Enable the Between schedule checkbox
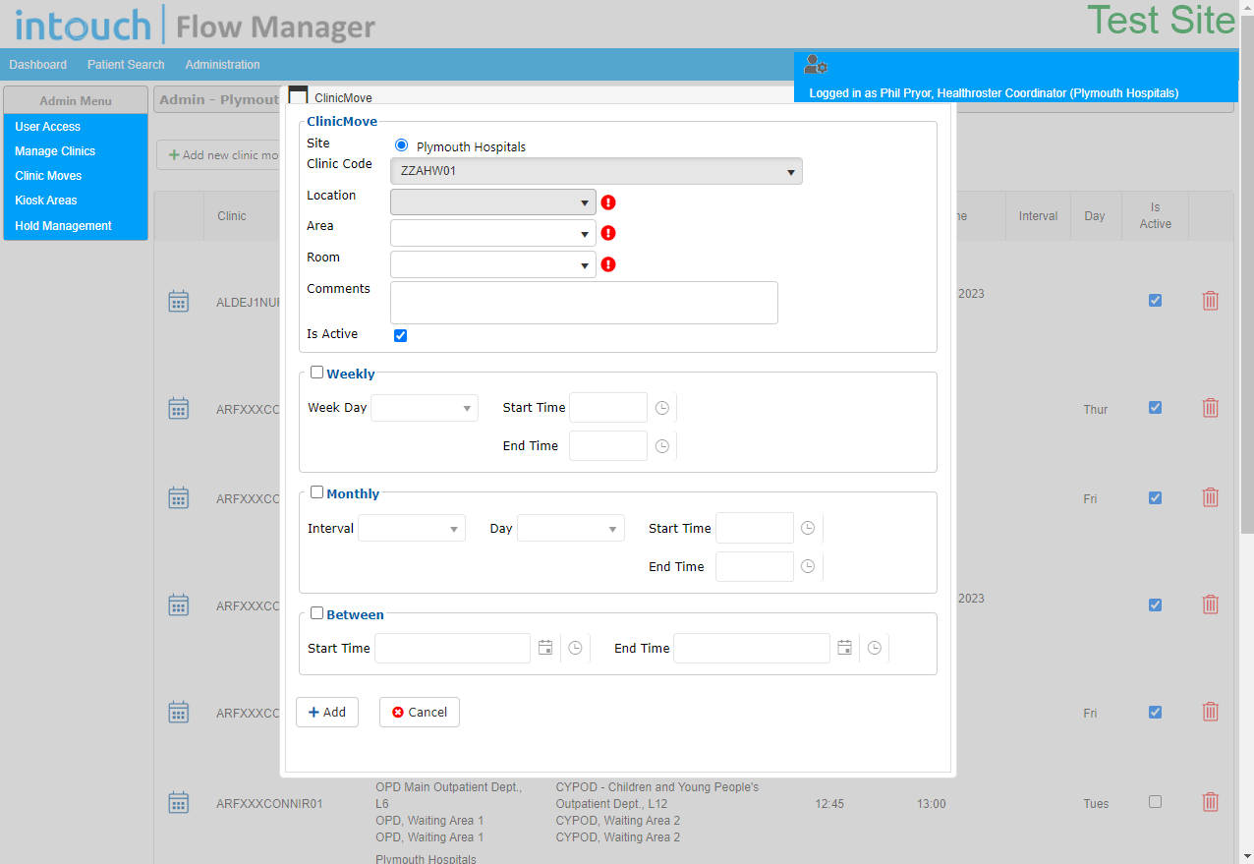1254x864 pixels. 316,612
